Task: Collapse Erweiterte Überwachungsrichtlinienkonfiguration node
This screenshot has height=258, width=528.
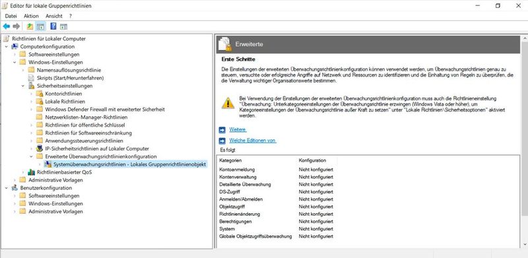Action: (31, 156)
